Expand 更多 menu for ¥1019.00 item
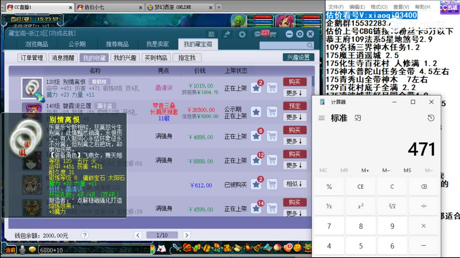 pyautogui.click(x=295, y=93)
